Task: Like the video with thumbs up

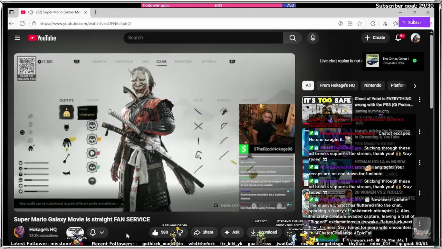Action: [160, 232]
